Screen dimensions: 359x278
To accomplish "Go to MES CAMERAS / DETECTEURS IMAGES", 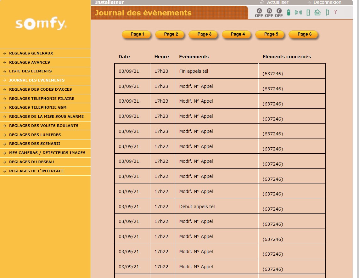I will [47, 153].
